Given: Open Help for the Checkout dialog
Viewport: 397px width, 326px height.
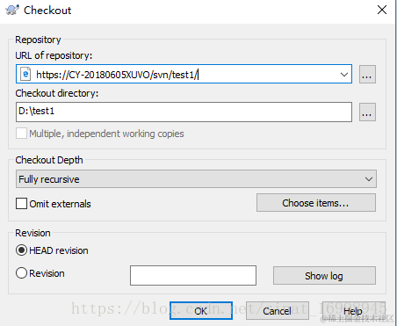Looking at the screenshot, I should [x=353, y=311].
